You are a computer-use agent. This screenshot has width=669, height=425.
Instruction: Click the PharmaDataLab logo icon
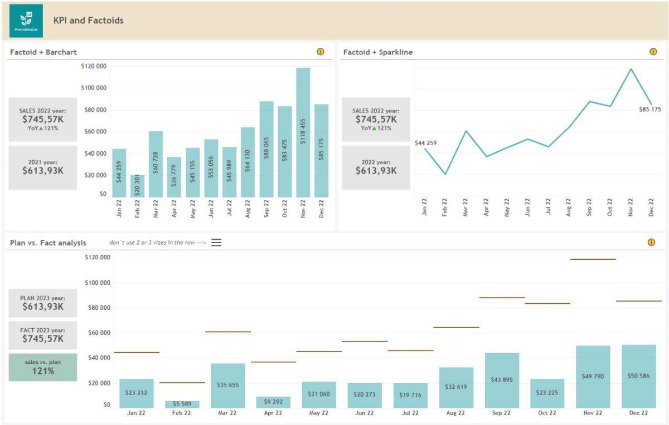(x=26, y=21)
